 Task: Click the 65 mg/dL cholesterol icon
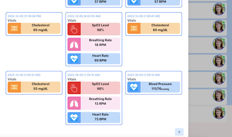tap(14, 28)
